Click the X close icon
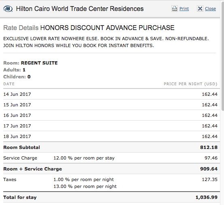Image resolution: width=224 pixels, height=205 pixels. 200,9
